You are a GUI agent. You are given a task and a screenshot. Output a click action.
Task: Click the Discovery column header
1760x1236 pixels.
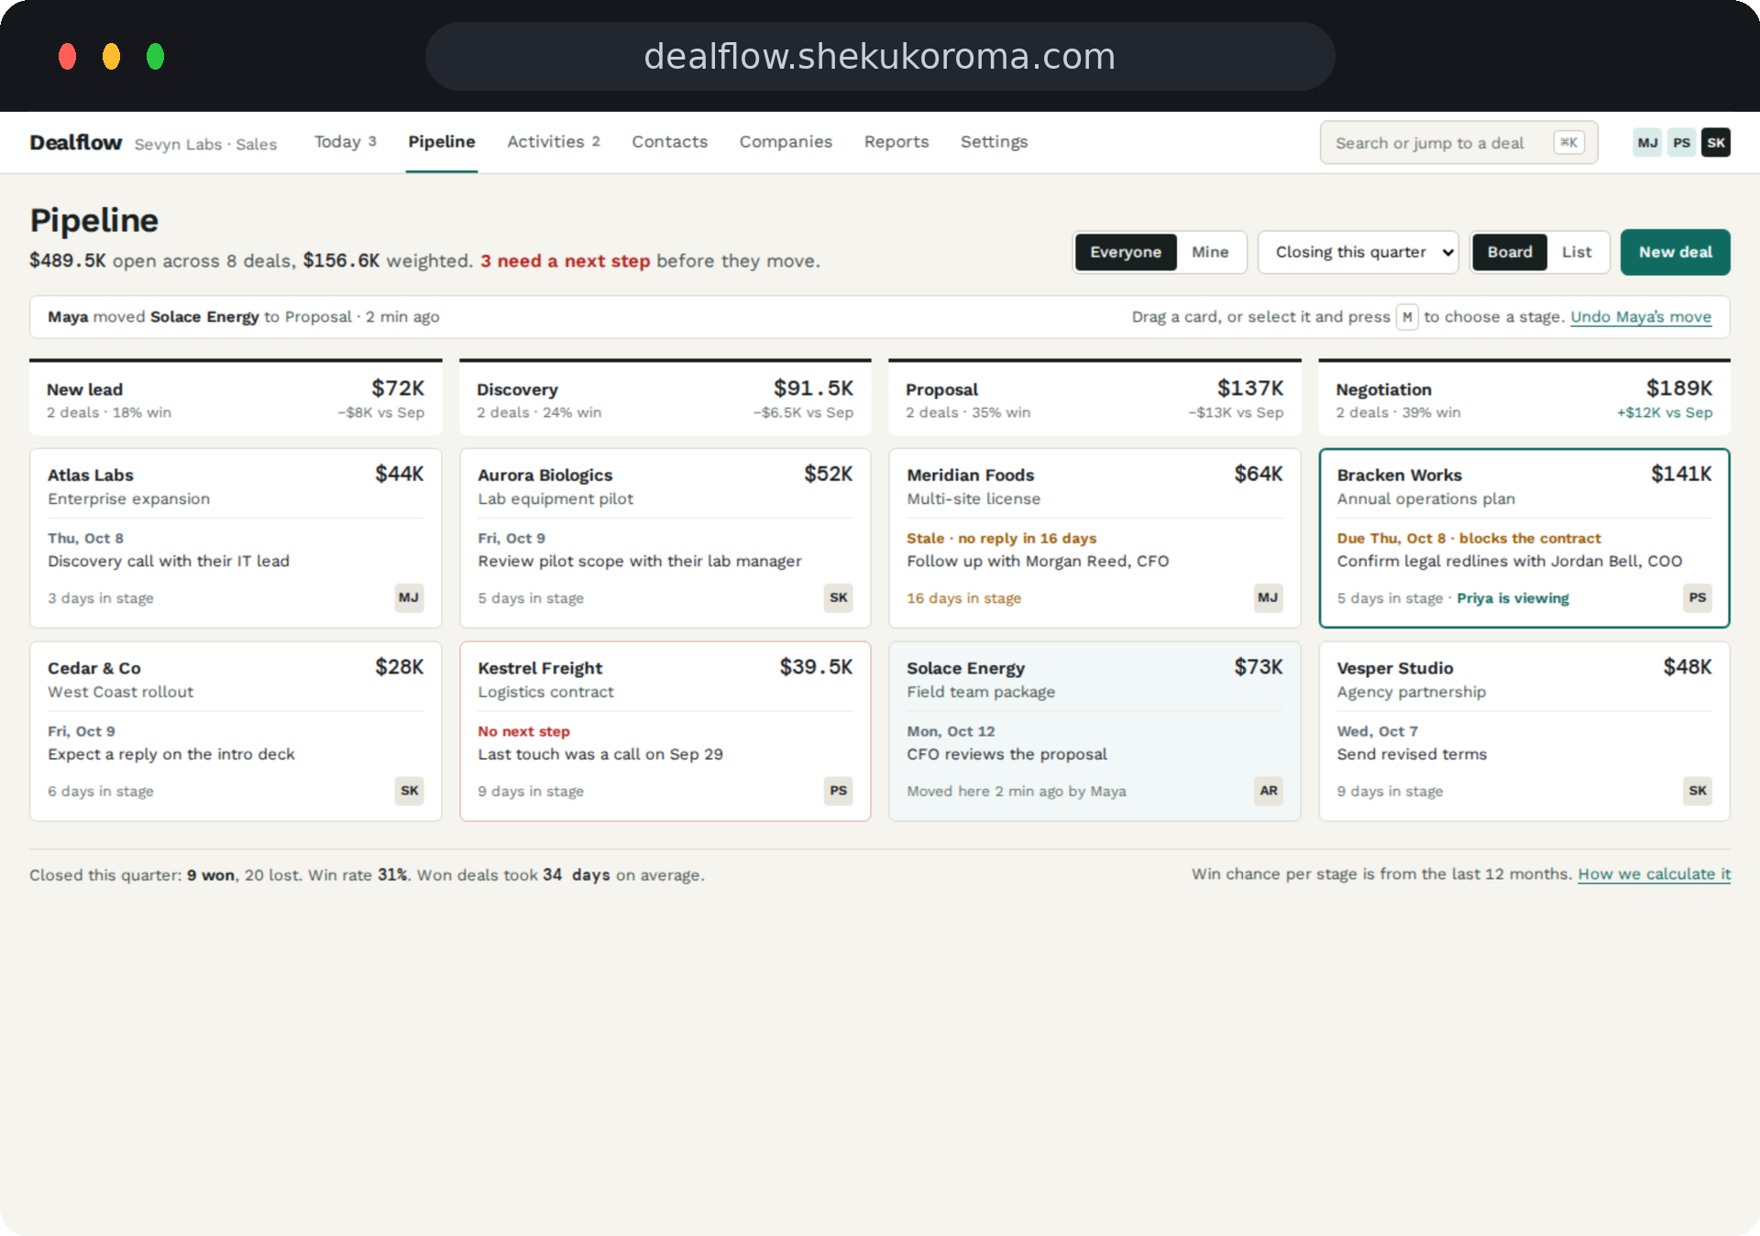click(665, 398)
